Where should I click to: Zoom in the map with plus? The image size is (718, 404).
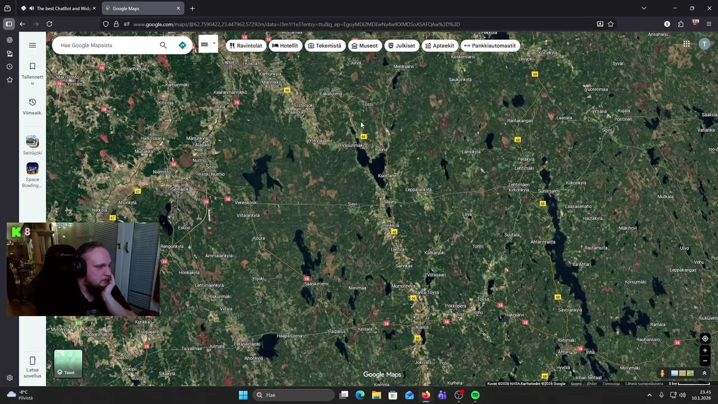point(705,351)
